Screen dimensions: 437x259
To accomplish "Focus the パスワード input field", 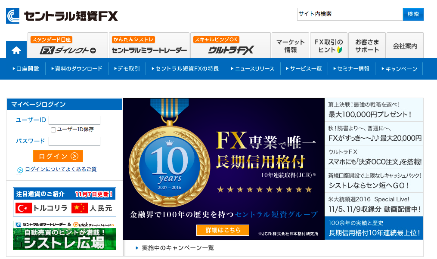I will (x=74, y=141).
